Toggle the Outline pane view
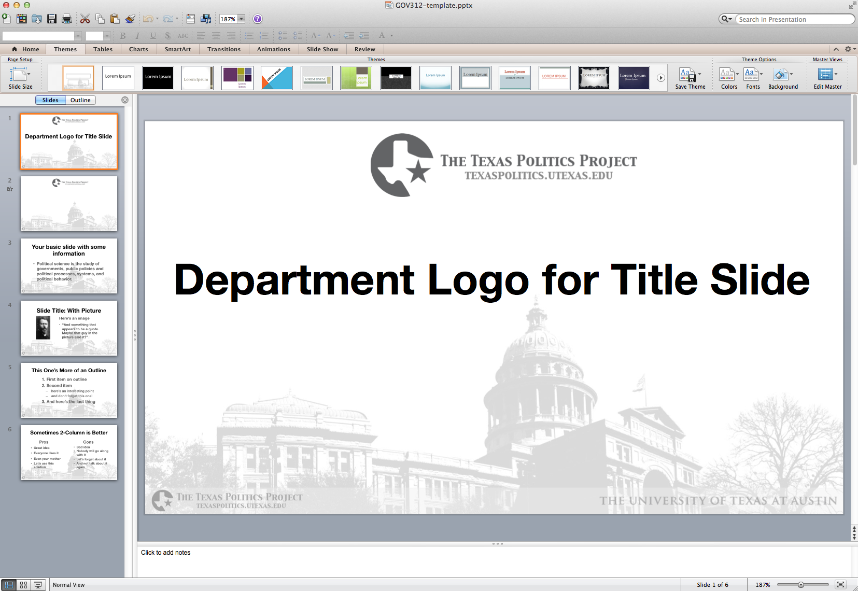This screenshot has width=858, height=591. (x=80, y=100)
